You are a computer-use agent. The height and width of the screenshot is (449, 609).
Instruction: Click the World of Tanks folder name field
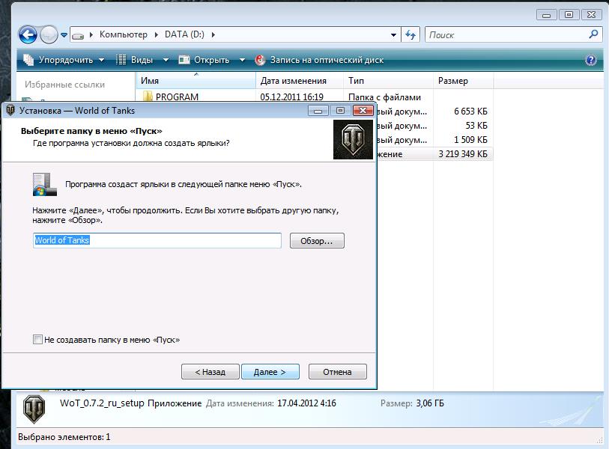pos(157,241)
